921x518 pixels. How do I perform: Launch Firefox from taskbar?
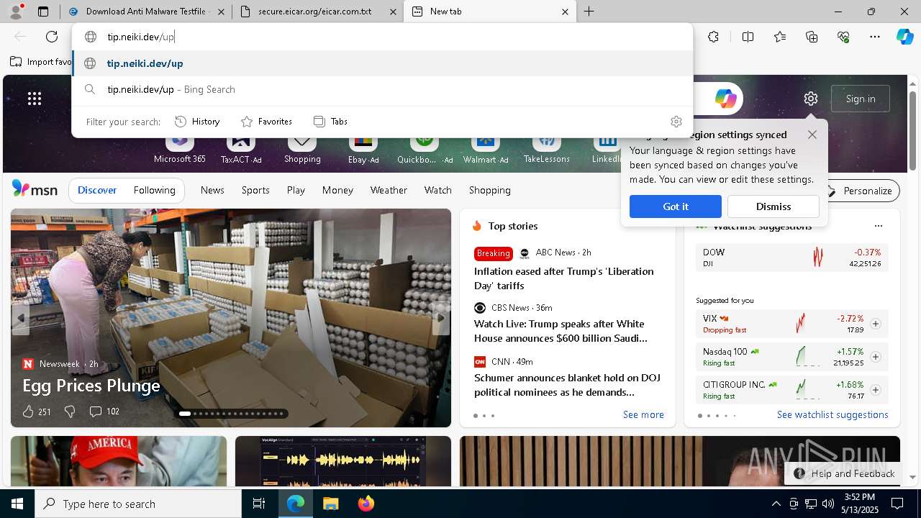(x=366, y=504)
